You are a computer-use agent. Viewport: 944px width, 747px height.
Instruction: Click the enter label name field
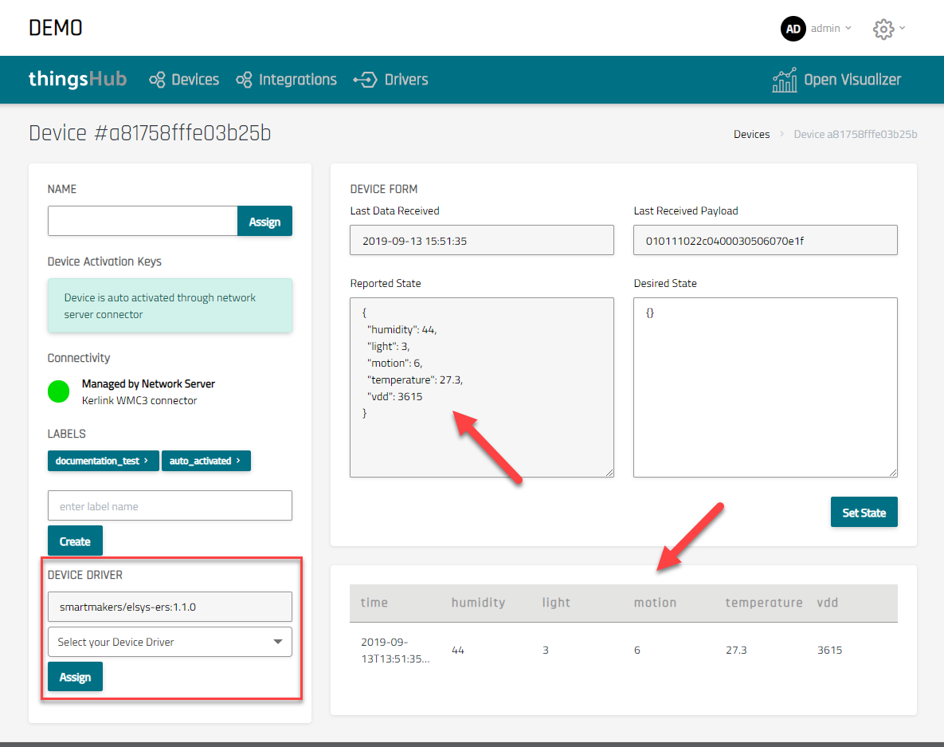tap(170, 506)
